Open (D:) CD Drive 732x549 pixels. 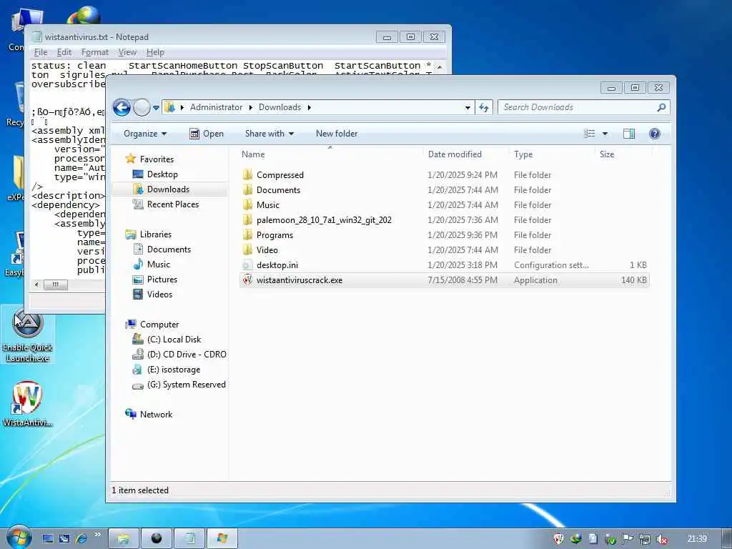[187, 355]
